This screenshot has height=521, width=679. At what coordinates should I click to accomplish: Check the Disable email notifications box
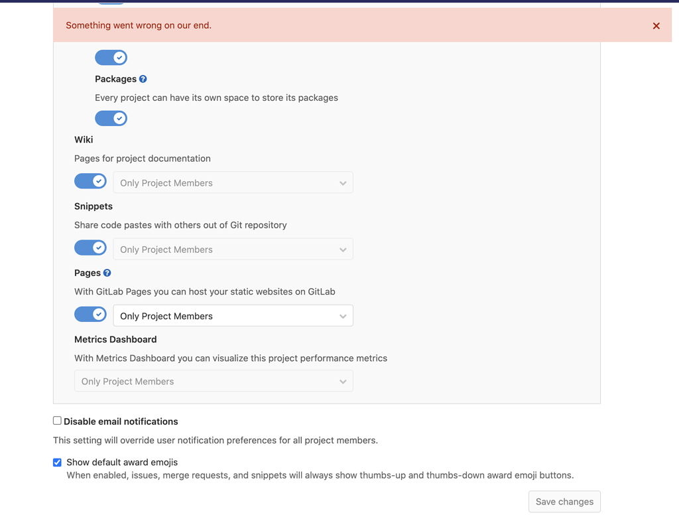click(x=57, y=420)
